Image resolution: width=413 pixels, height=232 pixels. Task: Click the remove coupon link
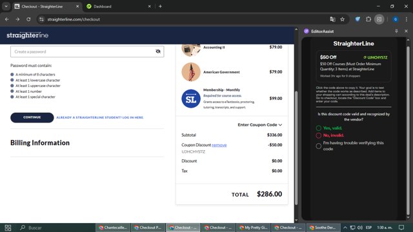[219, 145]
